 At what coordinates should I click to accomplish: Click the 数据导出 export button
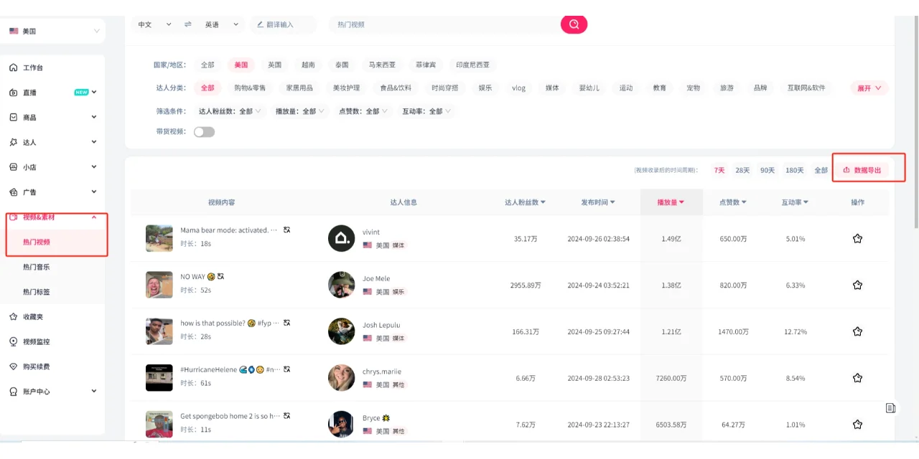pyautogui.click(x=868, y=169)
